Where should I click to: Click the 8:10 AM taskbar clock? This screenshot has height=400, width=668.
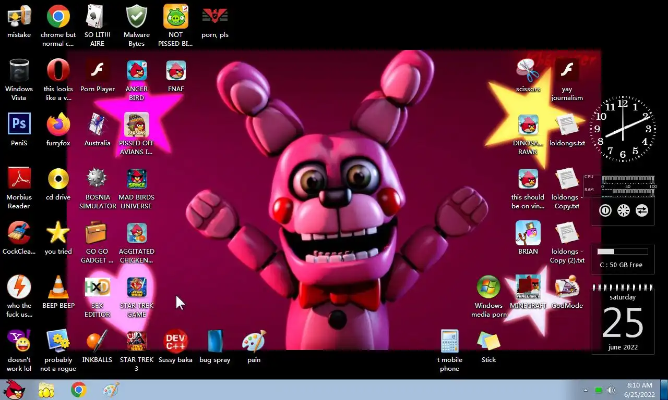640,390
